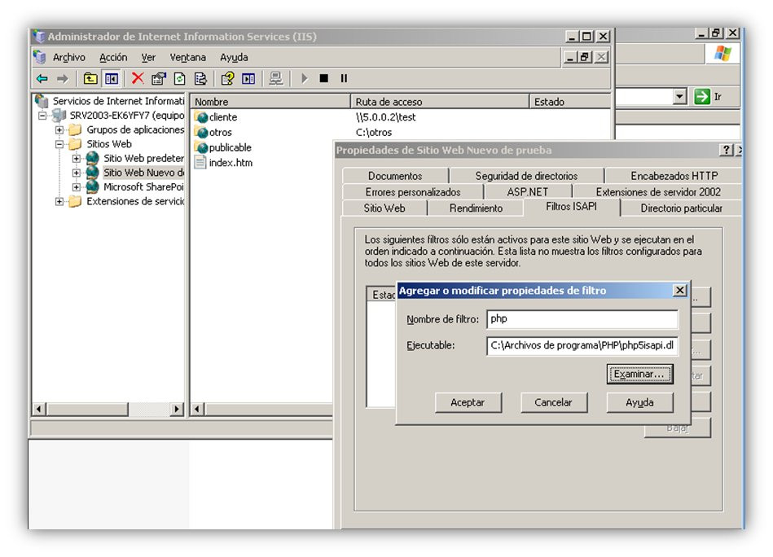The width and height of the screenshot is (773, 557).
Task: Click the Start item play icon
Action: (304, 78)
